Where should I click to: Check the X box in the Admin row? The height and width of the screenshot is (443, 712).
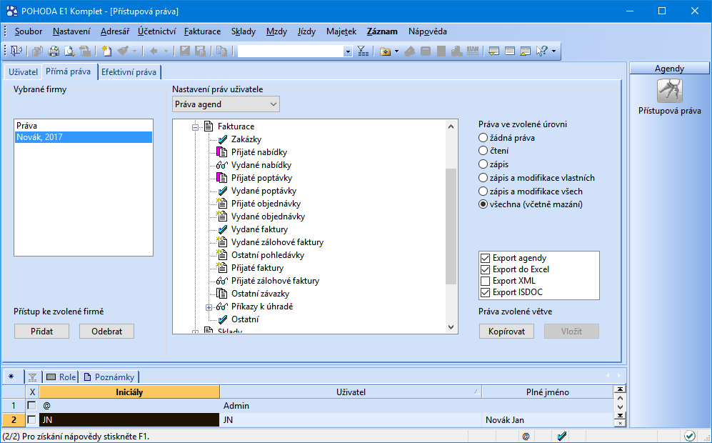pyautogui.click(x=31, y=405)
